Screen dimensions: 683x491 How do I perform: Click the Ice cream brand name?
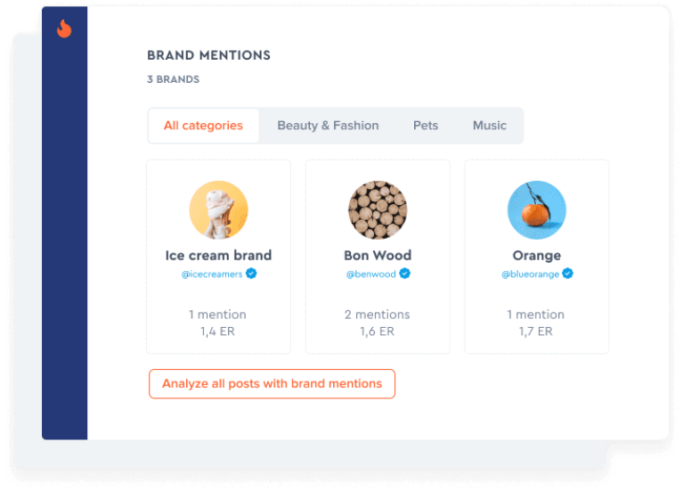pyautogui.click(x=218, y=255)
